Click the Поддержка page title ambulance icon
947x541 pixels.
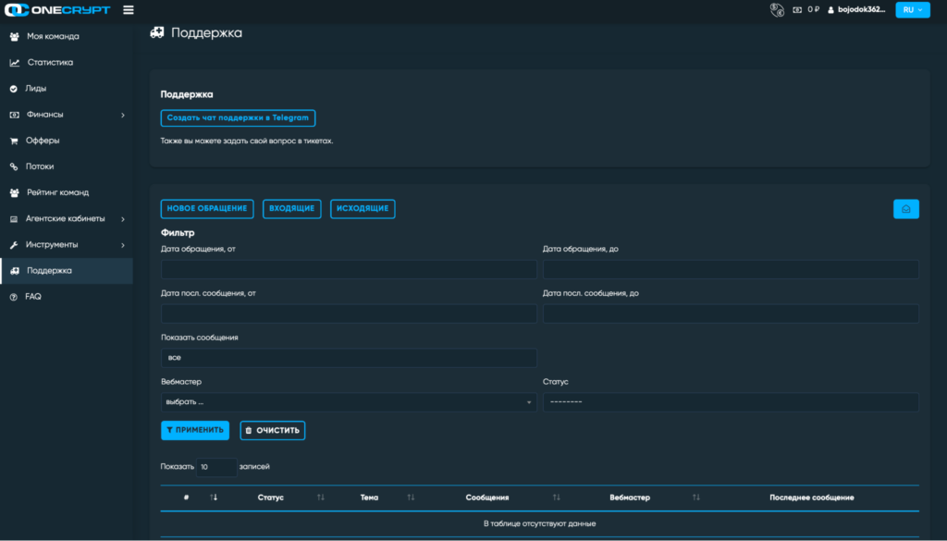point(157,32)
